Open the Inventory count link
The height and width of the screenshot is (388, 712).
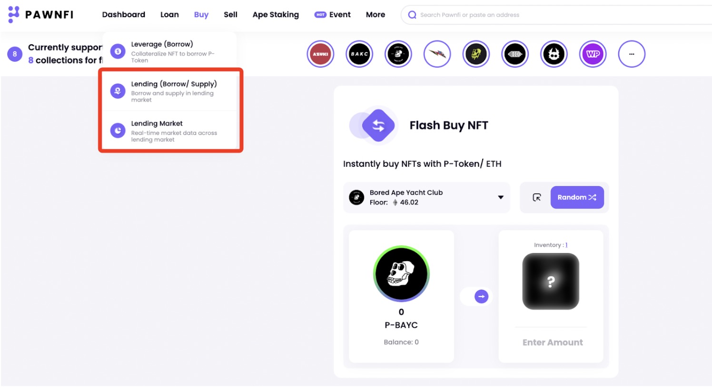[x=566, y=245]
